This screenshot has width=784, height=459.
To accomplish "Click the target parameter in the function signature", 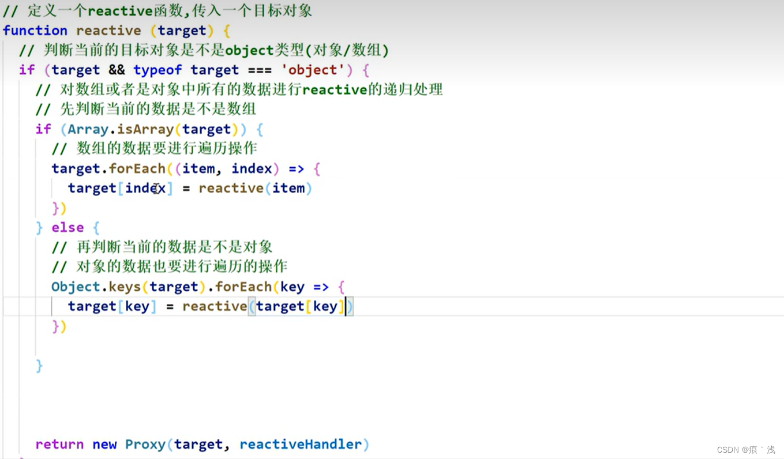I will [182, 31].
